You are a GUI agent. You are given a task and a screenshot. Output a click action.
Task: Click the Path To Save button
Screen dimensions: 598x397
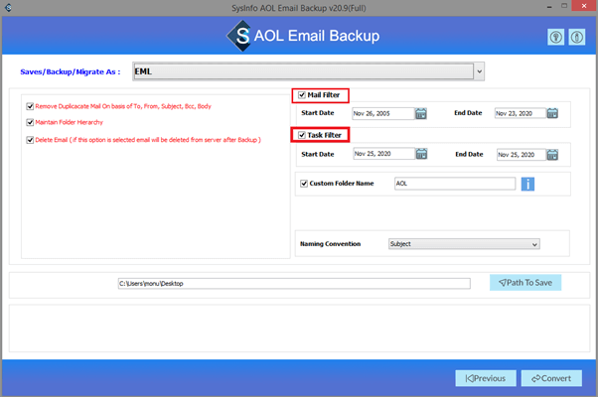point(525,283)
